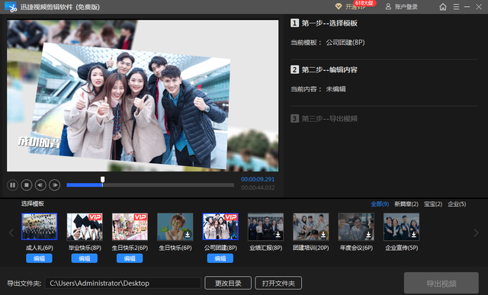Select the 新篇章(2) category tab
Image resolution: width=488 pixels, height=295 pixels.
tap(406, 204)
